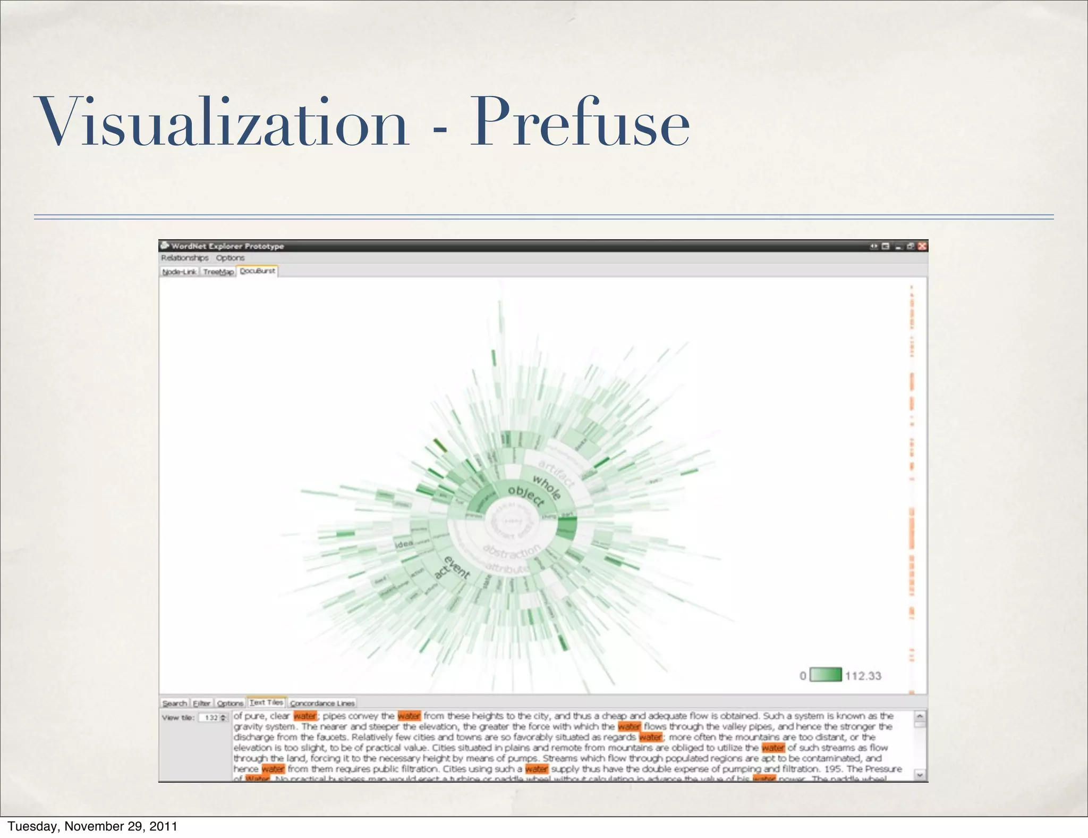Click the View tile number stepper
Screen dimensions: 1088x838
pyautogui.click(x=224, y=718)
